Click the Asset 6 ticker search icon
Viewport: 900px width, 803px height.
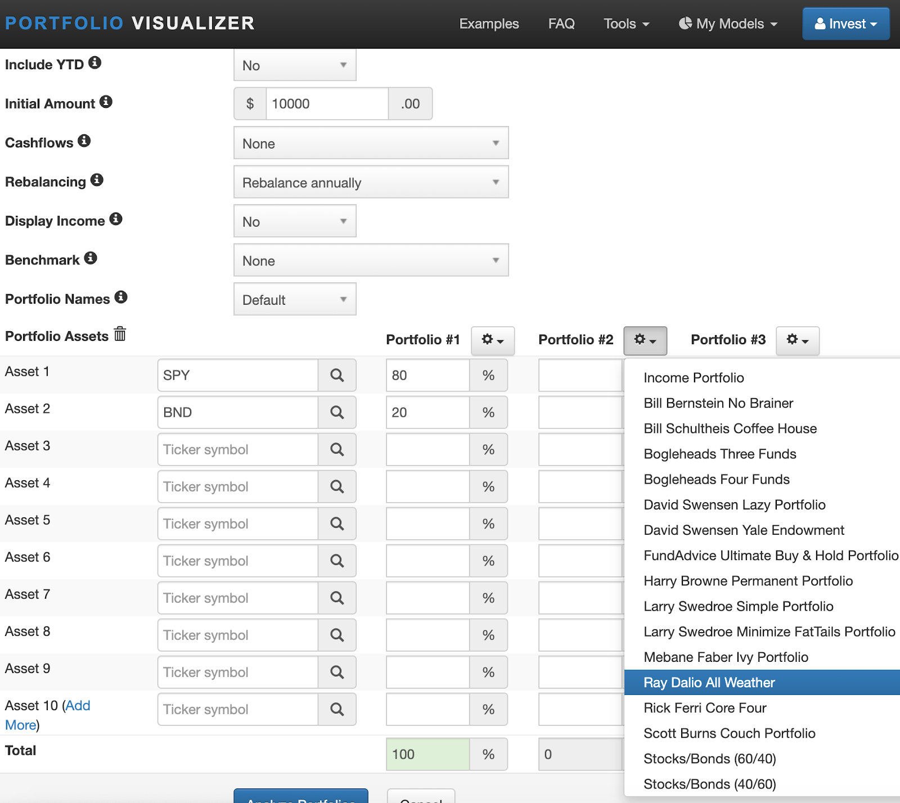(x=337, y=561)
